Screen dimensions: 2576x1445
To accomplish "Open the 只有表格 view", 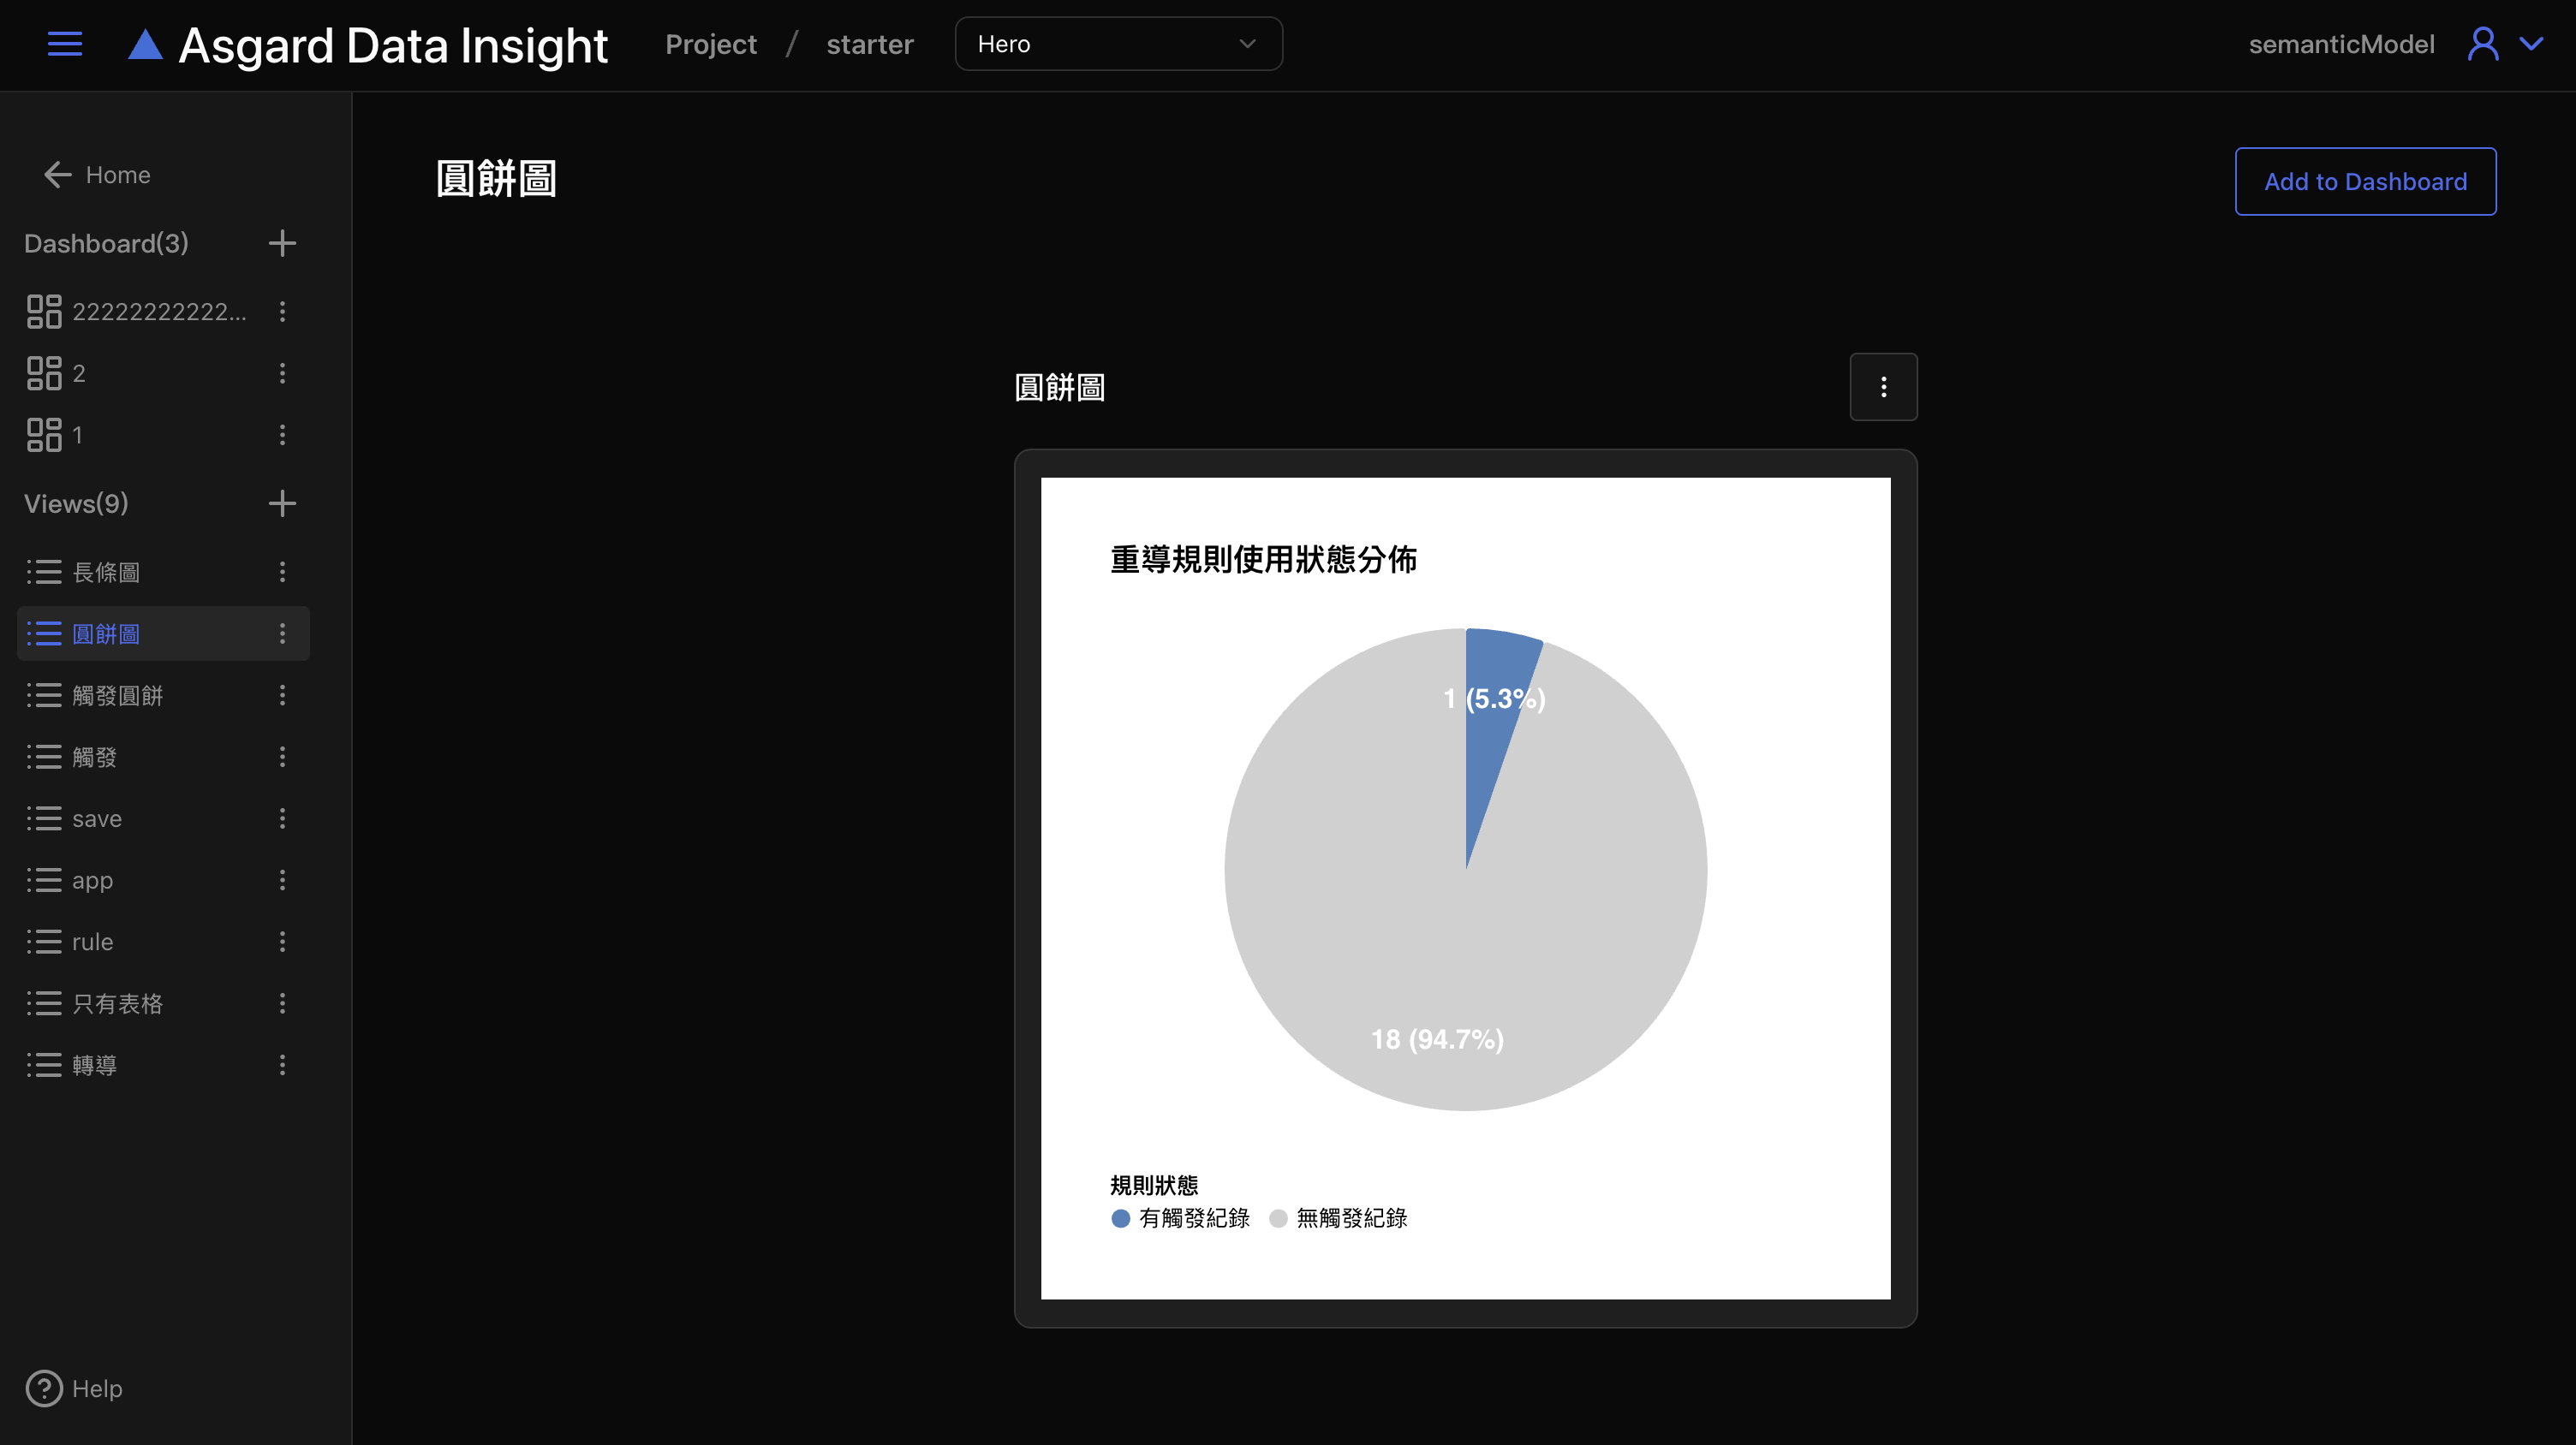I will click(x=117, y=1003).
